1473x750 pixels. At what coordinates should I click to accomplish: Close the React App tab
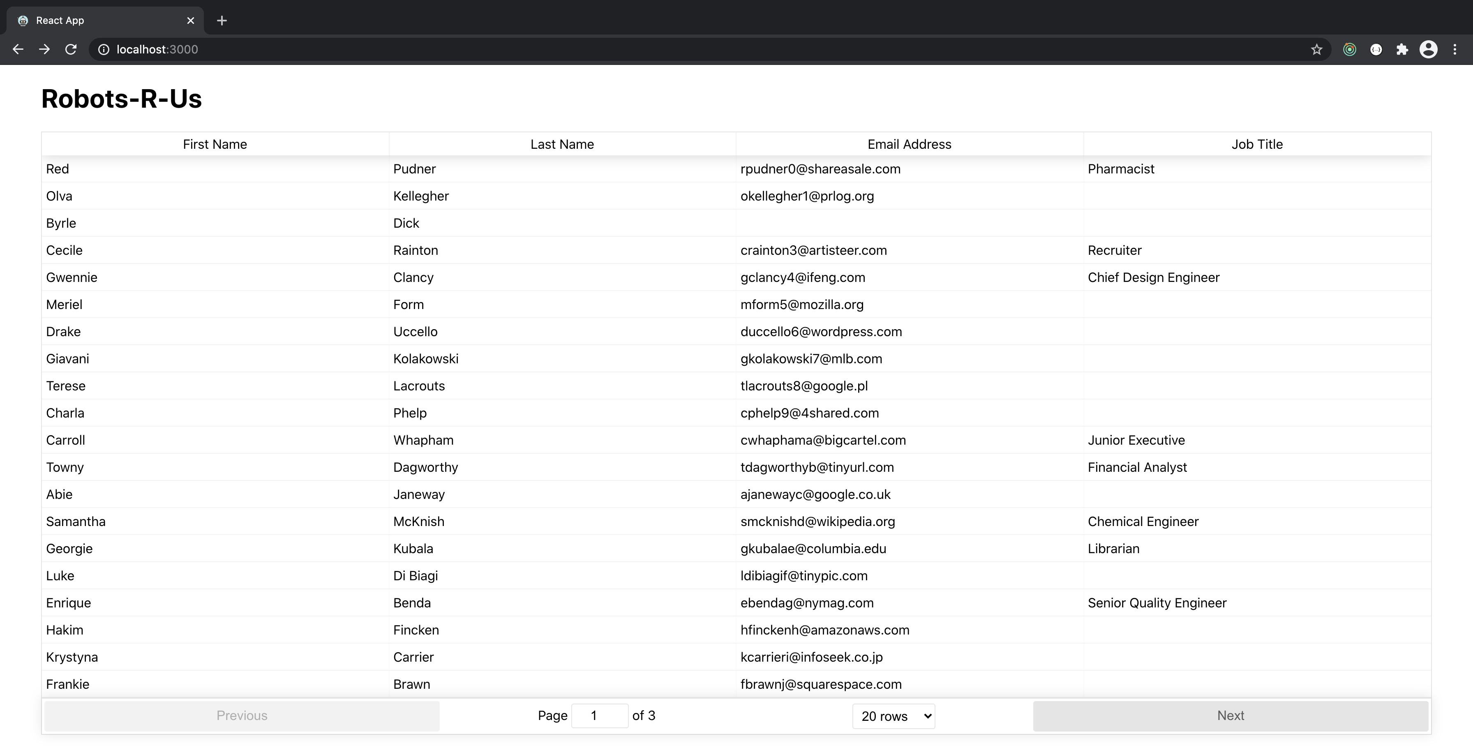pos(190,21)
